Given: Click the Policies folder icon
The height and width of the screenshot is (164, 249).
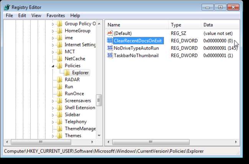Looking at the screenshot, I should [59, 66].
